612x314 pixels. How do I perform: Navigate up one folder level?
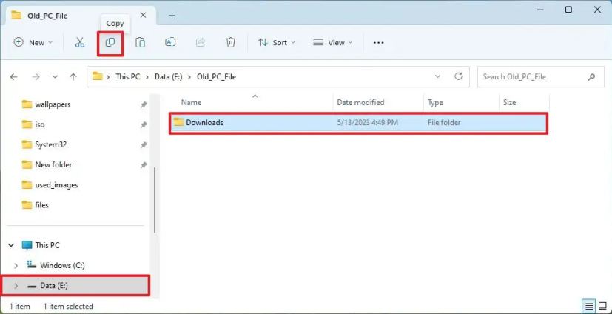coord(73,77)
